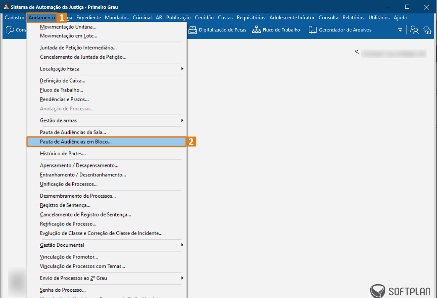Click the users icon in the toolbar

point(414,30)
